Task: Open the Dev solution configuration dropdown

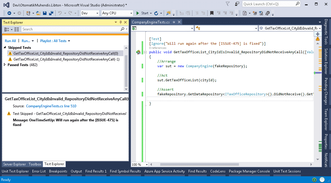Action: [x=90, y=13]
